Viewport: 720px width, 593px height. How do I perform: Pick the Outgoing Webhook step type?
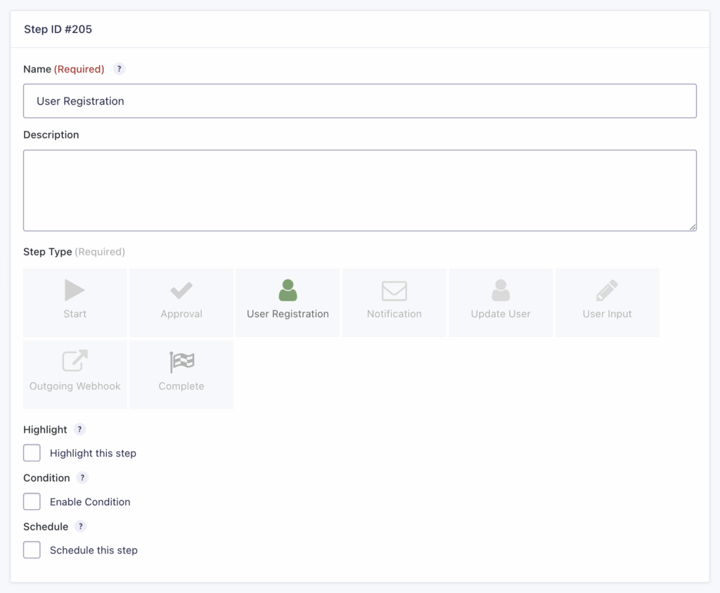pyautogui.click(x=75, y=374)
